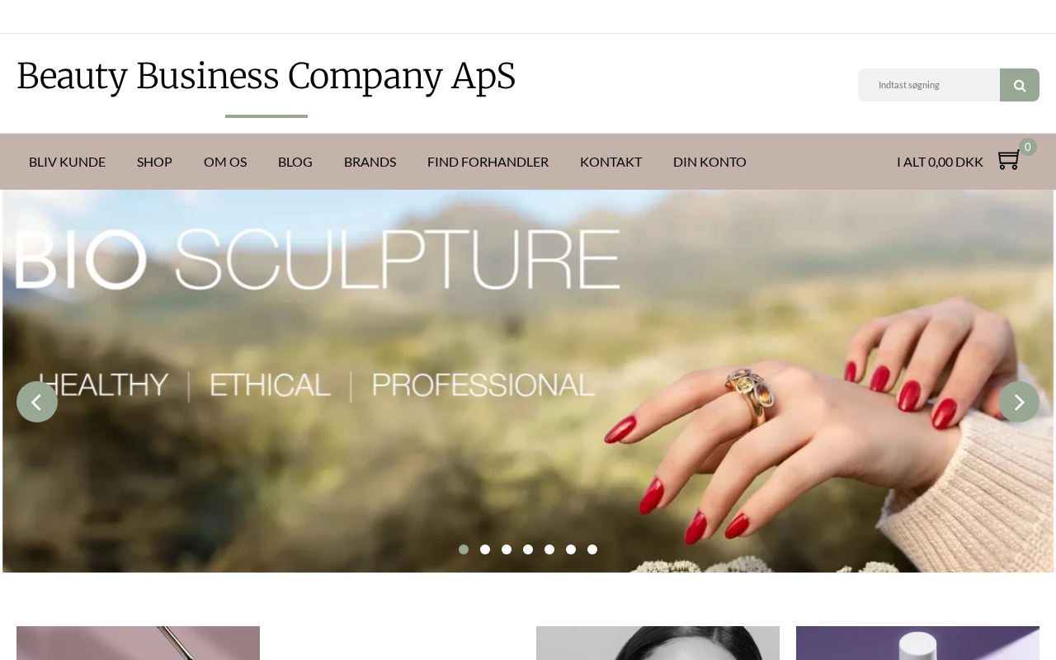The width and height of the screenshot is (1056, 660).
Task: Open the shopping cart icon
Action: pyautogui.click(x=1008, y=160)
